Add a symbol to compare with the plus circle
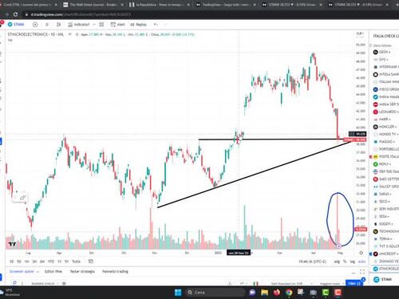The width and height of the screenshot is (399, 299). [35, 25]
